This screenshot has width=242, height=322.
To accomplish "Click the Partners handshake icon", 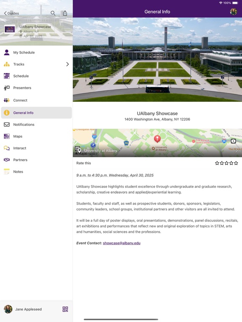I will point(7,160).
